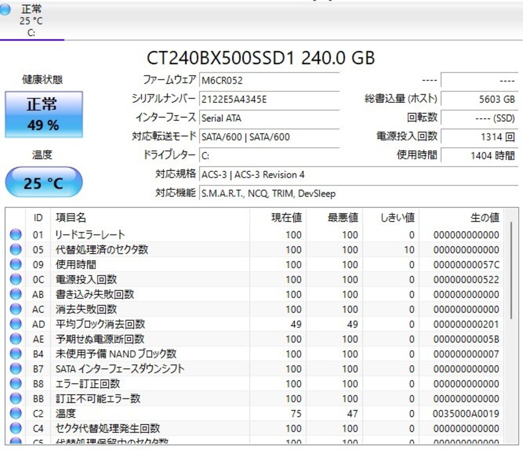Click the しきい値 column header
The image size is (523, 450).
point(391,218)
